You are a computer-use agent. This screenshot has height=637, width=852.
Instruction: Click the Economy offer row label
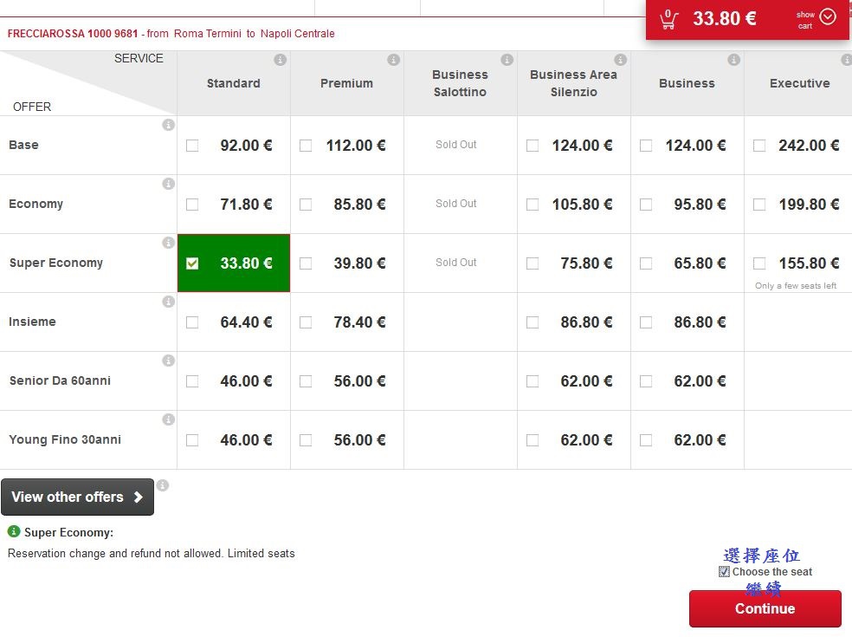click(35, 204)
